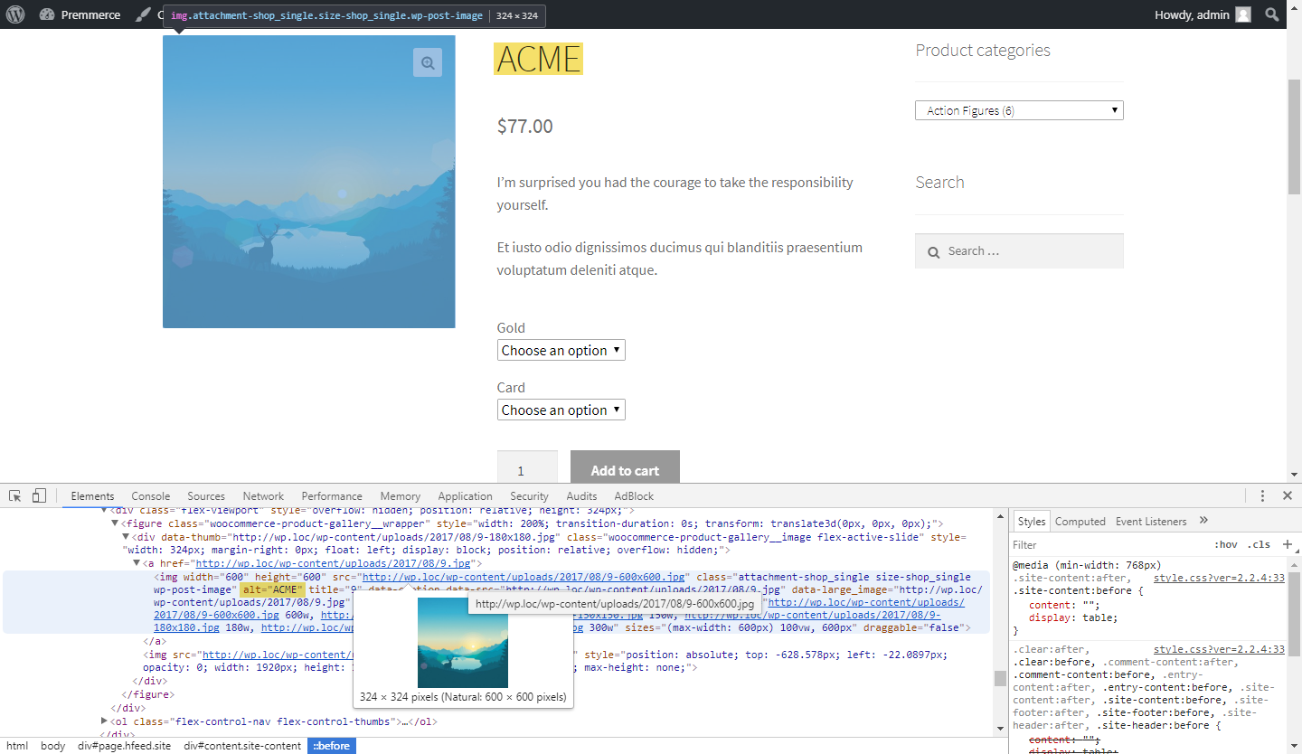1302x754 pixels.
Task: Select the Event Listeners sidebar tab
Action: 1151,521
